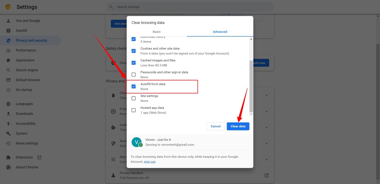Expand the Cookies settings row arrow

(x=267, y=127)
